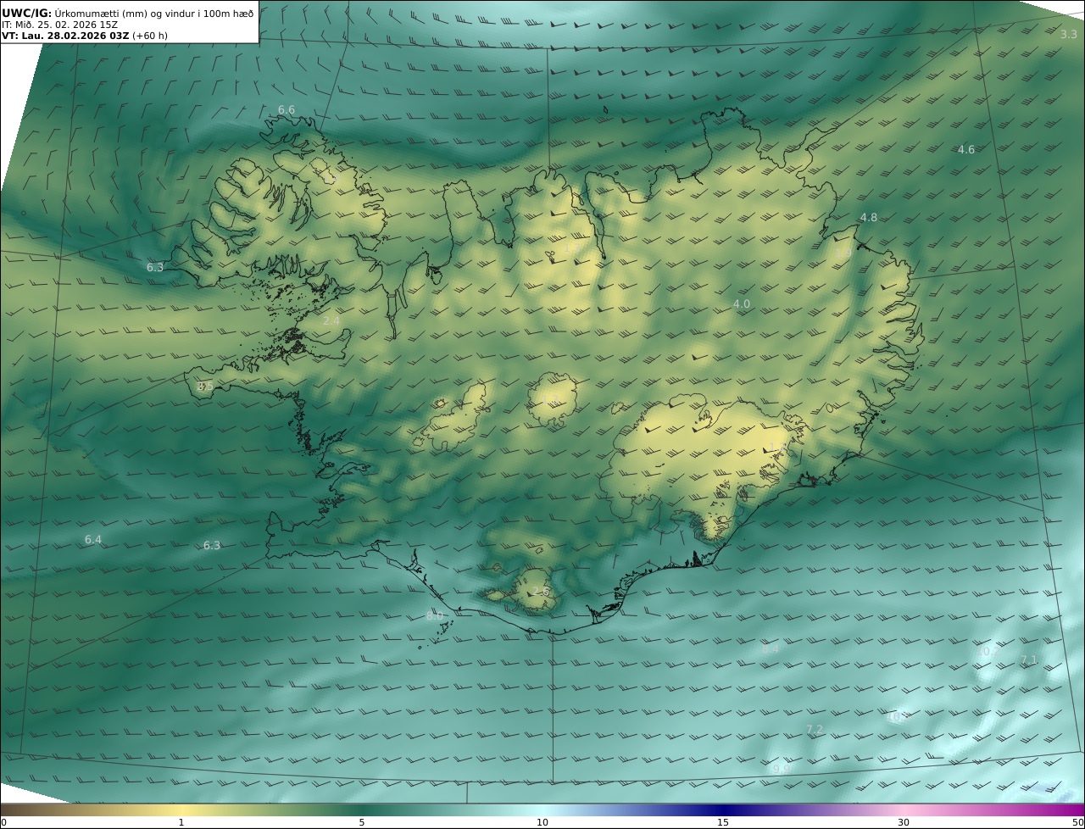The width and height of the screenshot is (1085, 829).
Task: Click the 6.6 value above the Westfjords
Action: (287, 110)
